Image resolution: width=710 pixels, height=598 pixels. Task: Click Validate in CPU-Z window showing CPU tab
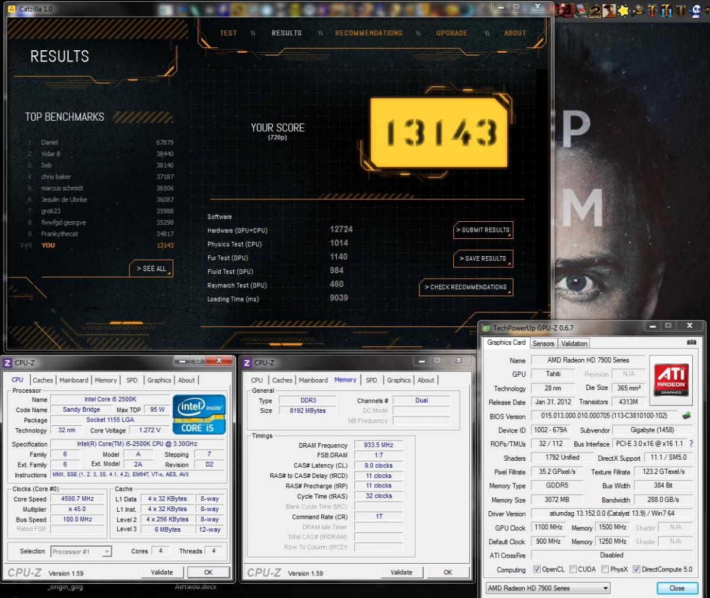pyautogui.click(x=162, y=572)
